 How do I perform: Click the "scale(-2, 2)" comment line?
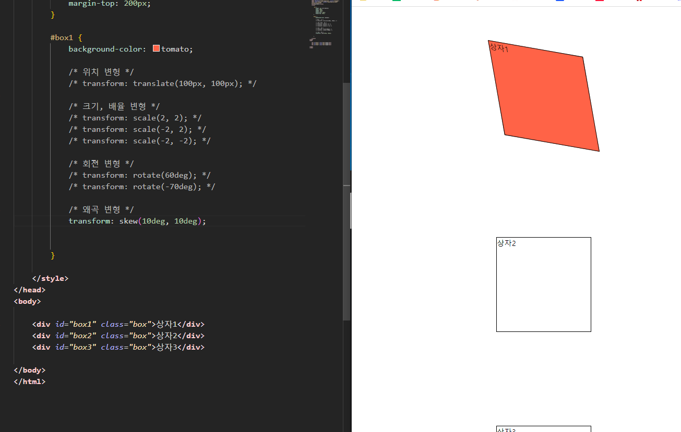pos(137,129)
